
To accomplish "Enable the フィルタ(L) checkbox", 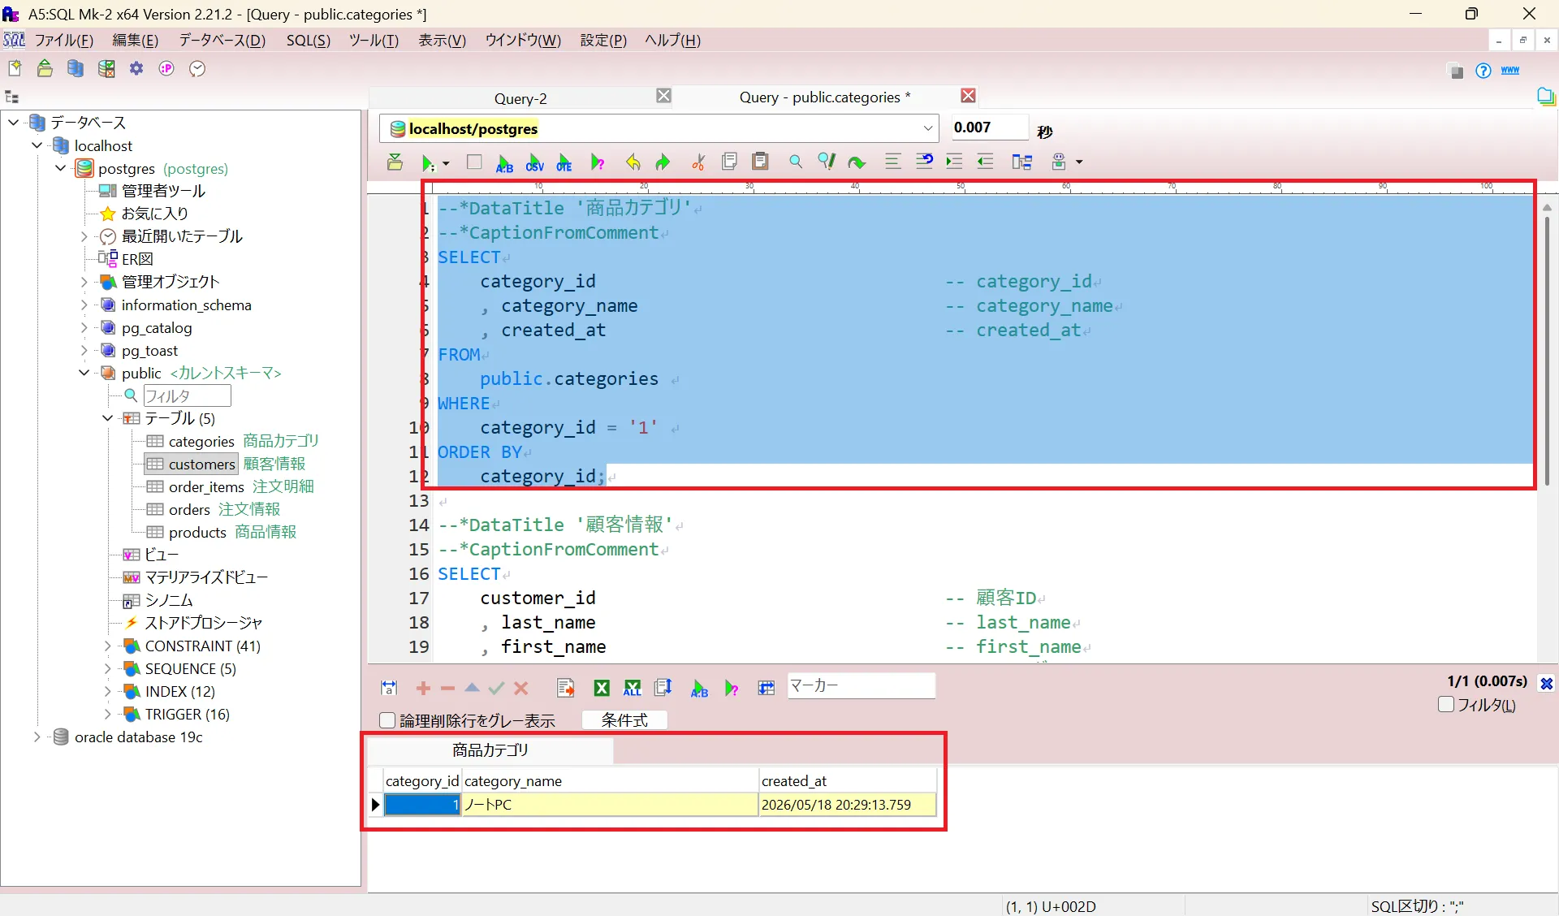I will [1445, 705].
